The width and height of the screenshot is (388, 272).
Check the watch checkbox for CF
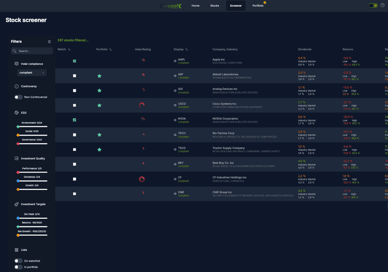click(74, 179)
